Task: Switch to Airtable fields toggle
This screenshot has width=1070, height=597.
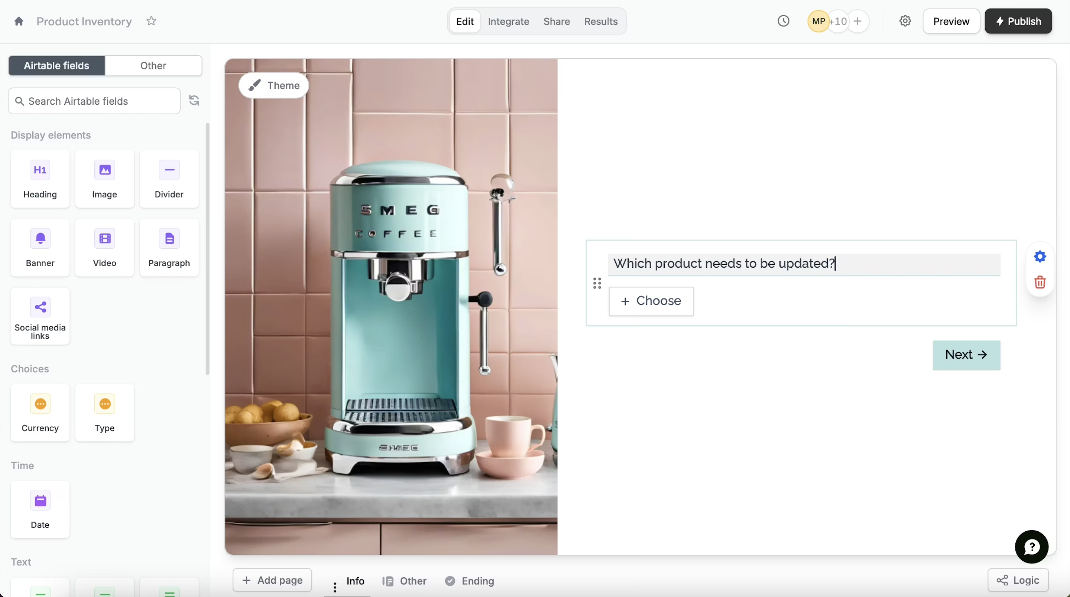Action: tap(56, 66)
